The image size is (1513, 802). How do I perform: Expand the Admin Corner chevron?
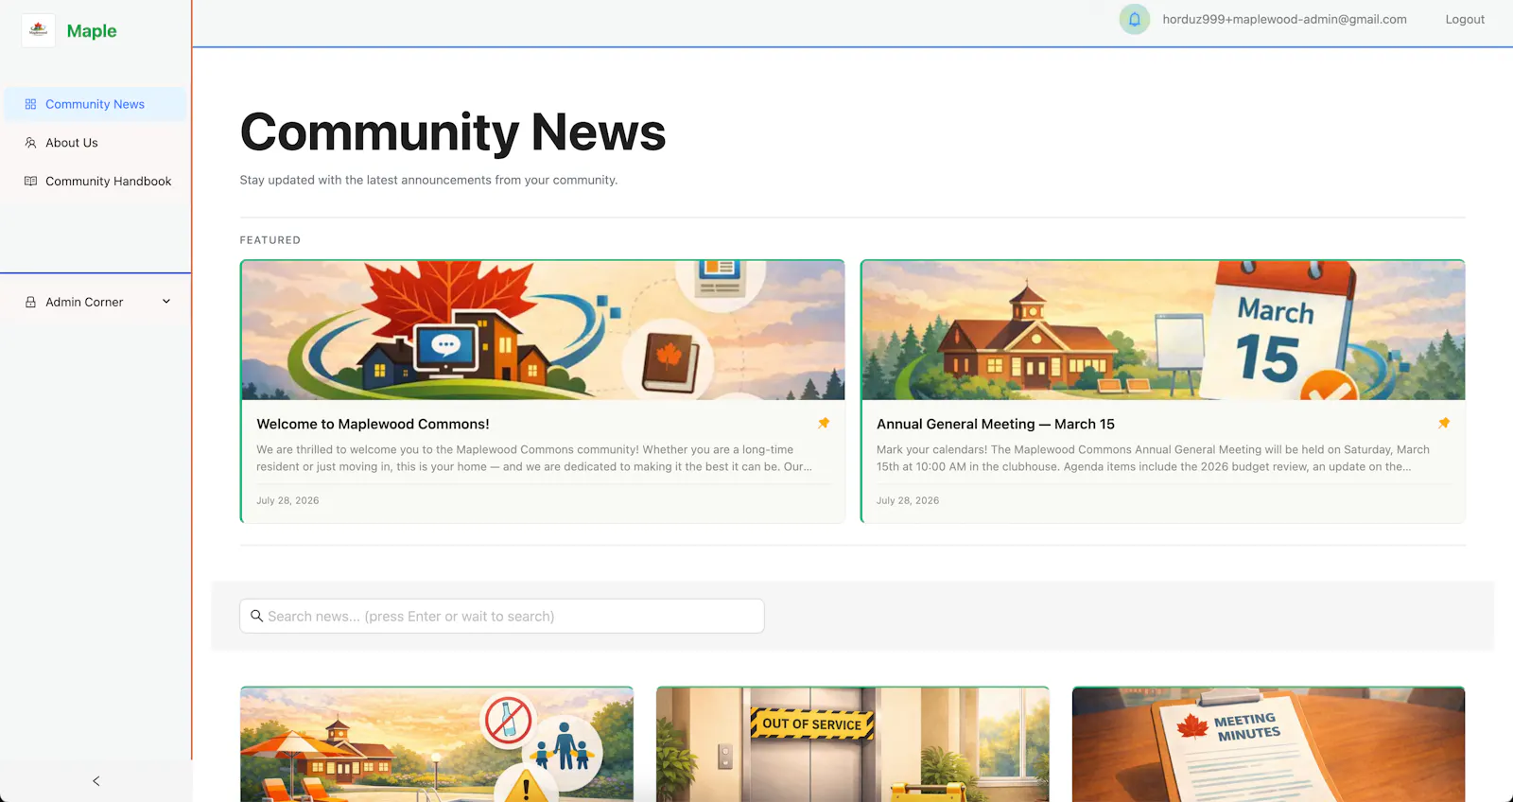pyautogui.click(x=166, y=302)
